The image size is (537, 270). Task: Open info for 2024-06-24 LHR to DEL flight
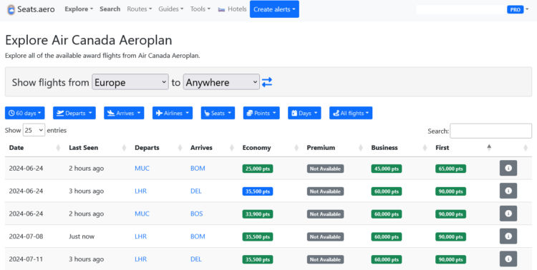(x=508, y=191)
